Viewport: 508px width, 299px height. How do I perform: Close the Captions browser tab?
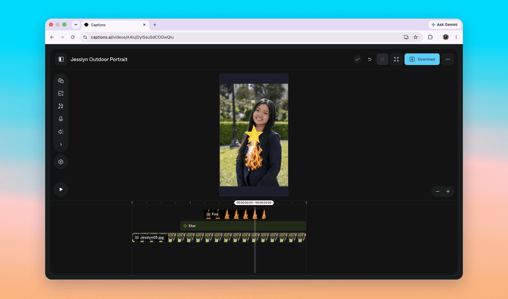pos(144,25)
